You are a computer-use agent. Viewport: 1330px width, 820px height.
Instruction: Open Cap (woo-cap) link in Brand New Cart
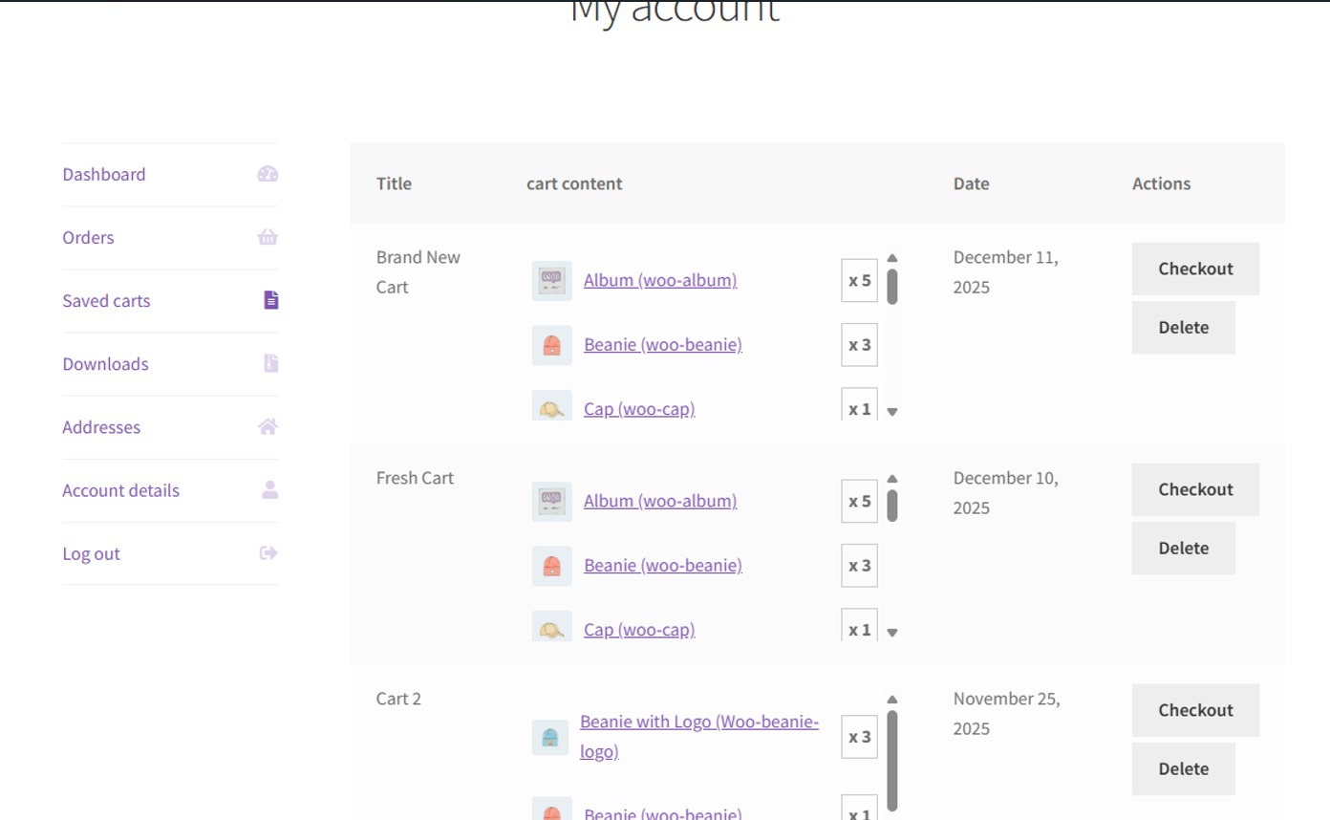(x=639, y=409)
